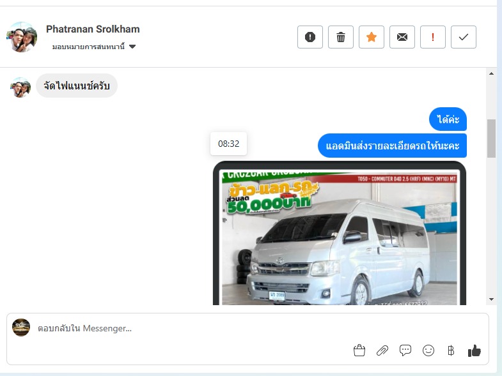Flag conversation with red exclamation mark

tap(433, 37)
